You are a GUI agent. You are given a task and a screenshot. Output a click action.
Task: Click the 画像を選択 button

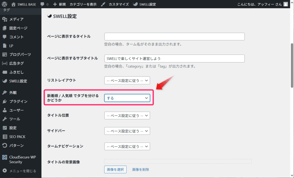(115, 169)
